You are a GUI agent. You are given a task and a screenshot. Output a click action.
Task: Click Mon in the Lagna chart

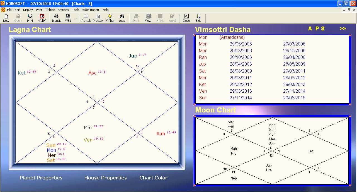52,150
